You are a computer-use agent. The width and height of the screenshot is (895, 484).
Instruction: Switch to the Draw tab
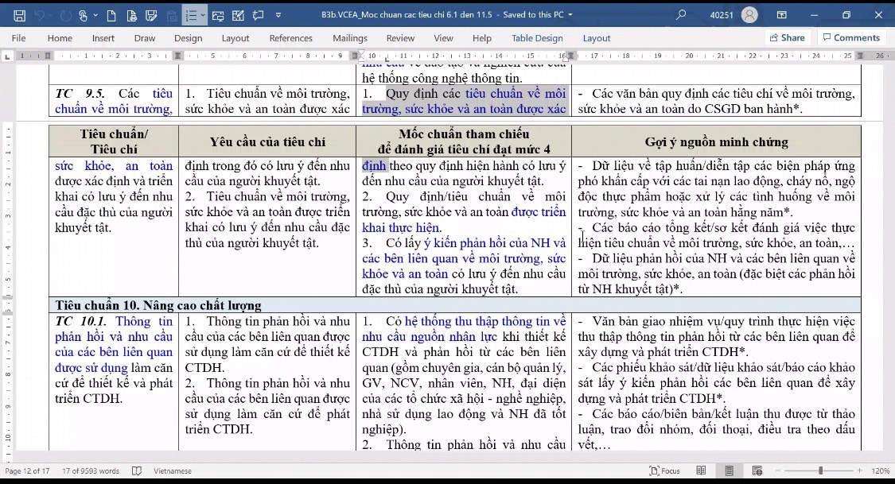click(145, 38)
